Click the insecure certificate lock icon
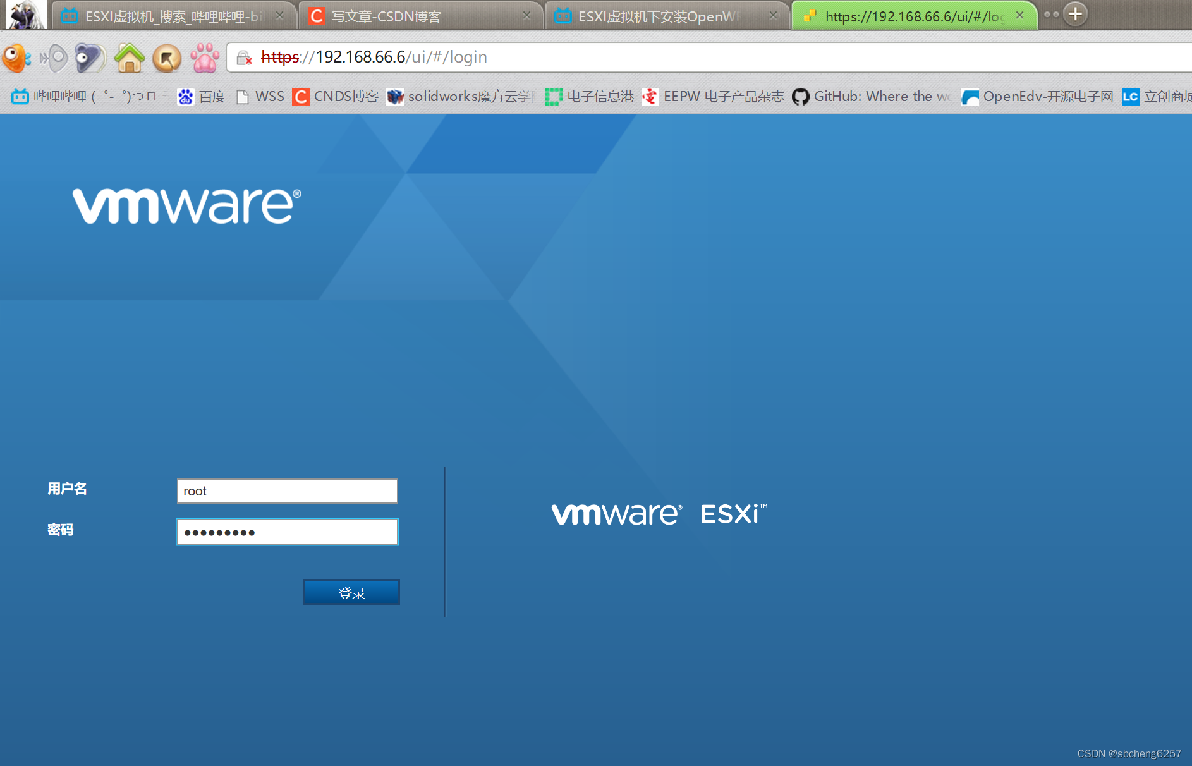Image resolution: width=1192 pixels, height=766 pixels. tap(244, 58)
